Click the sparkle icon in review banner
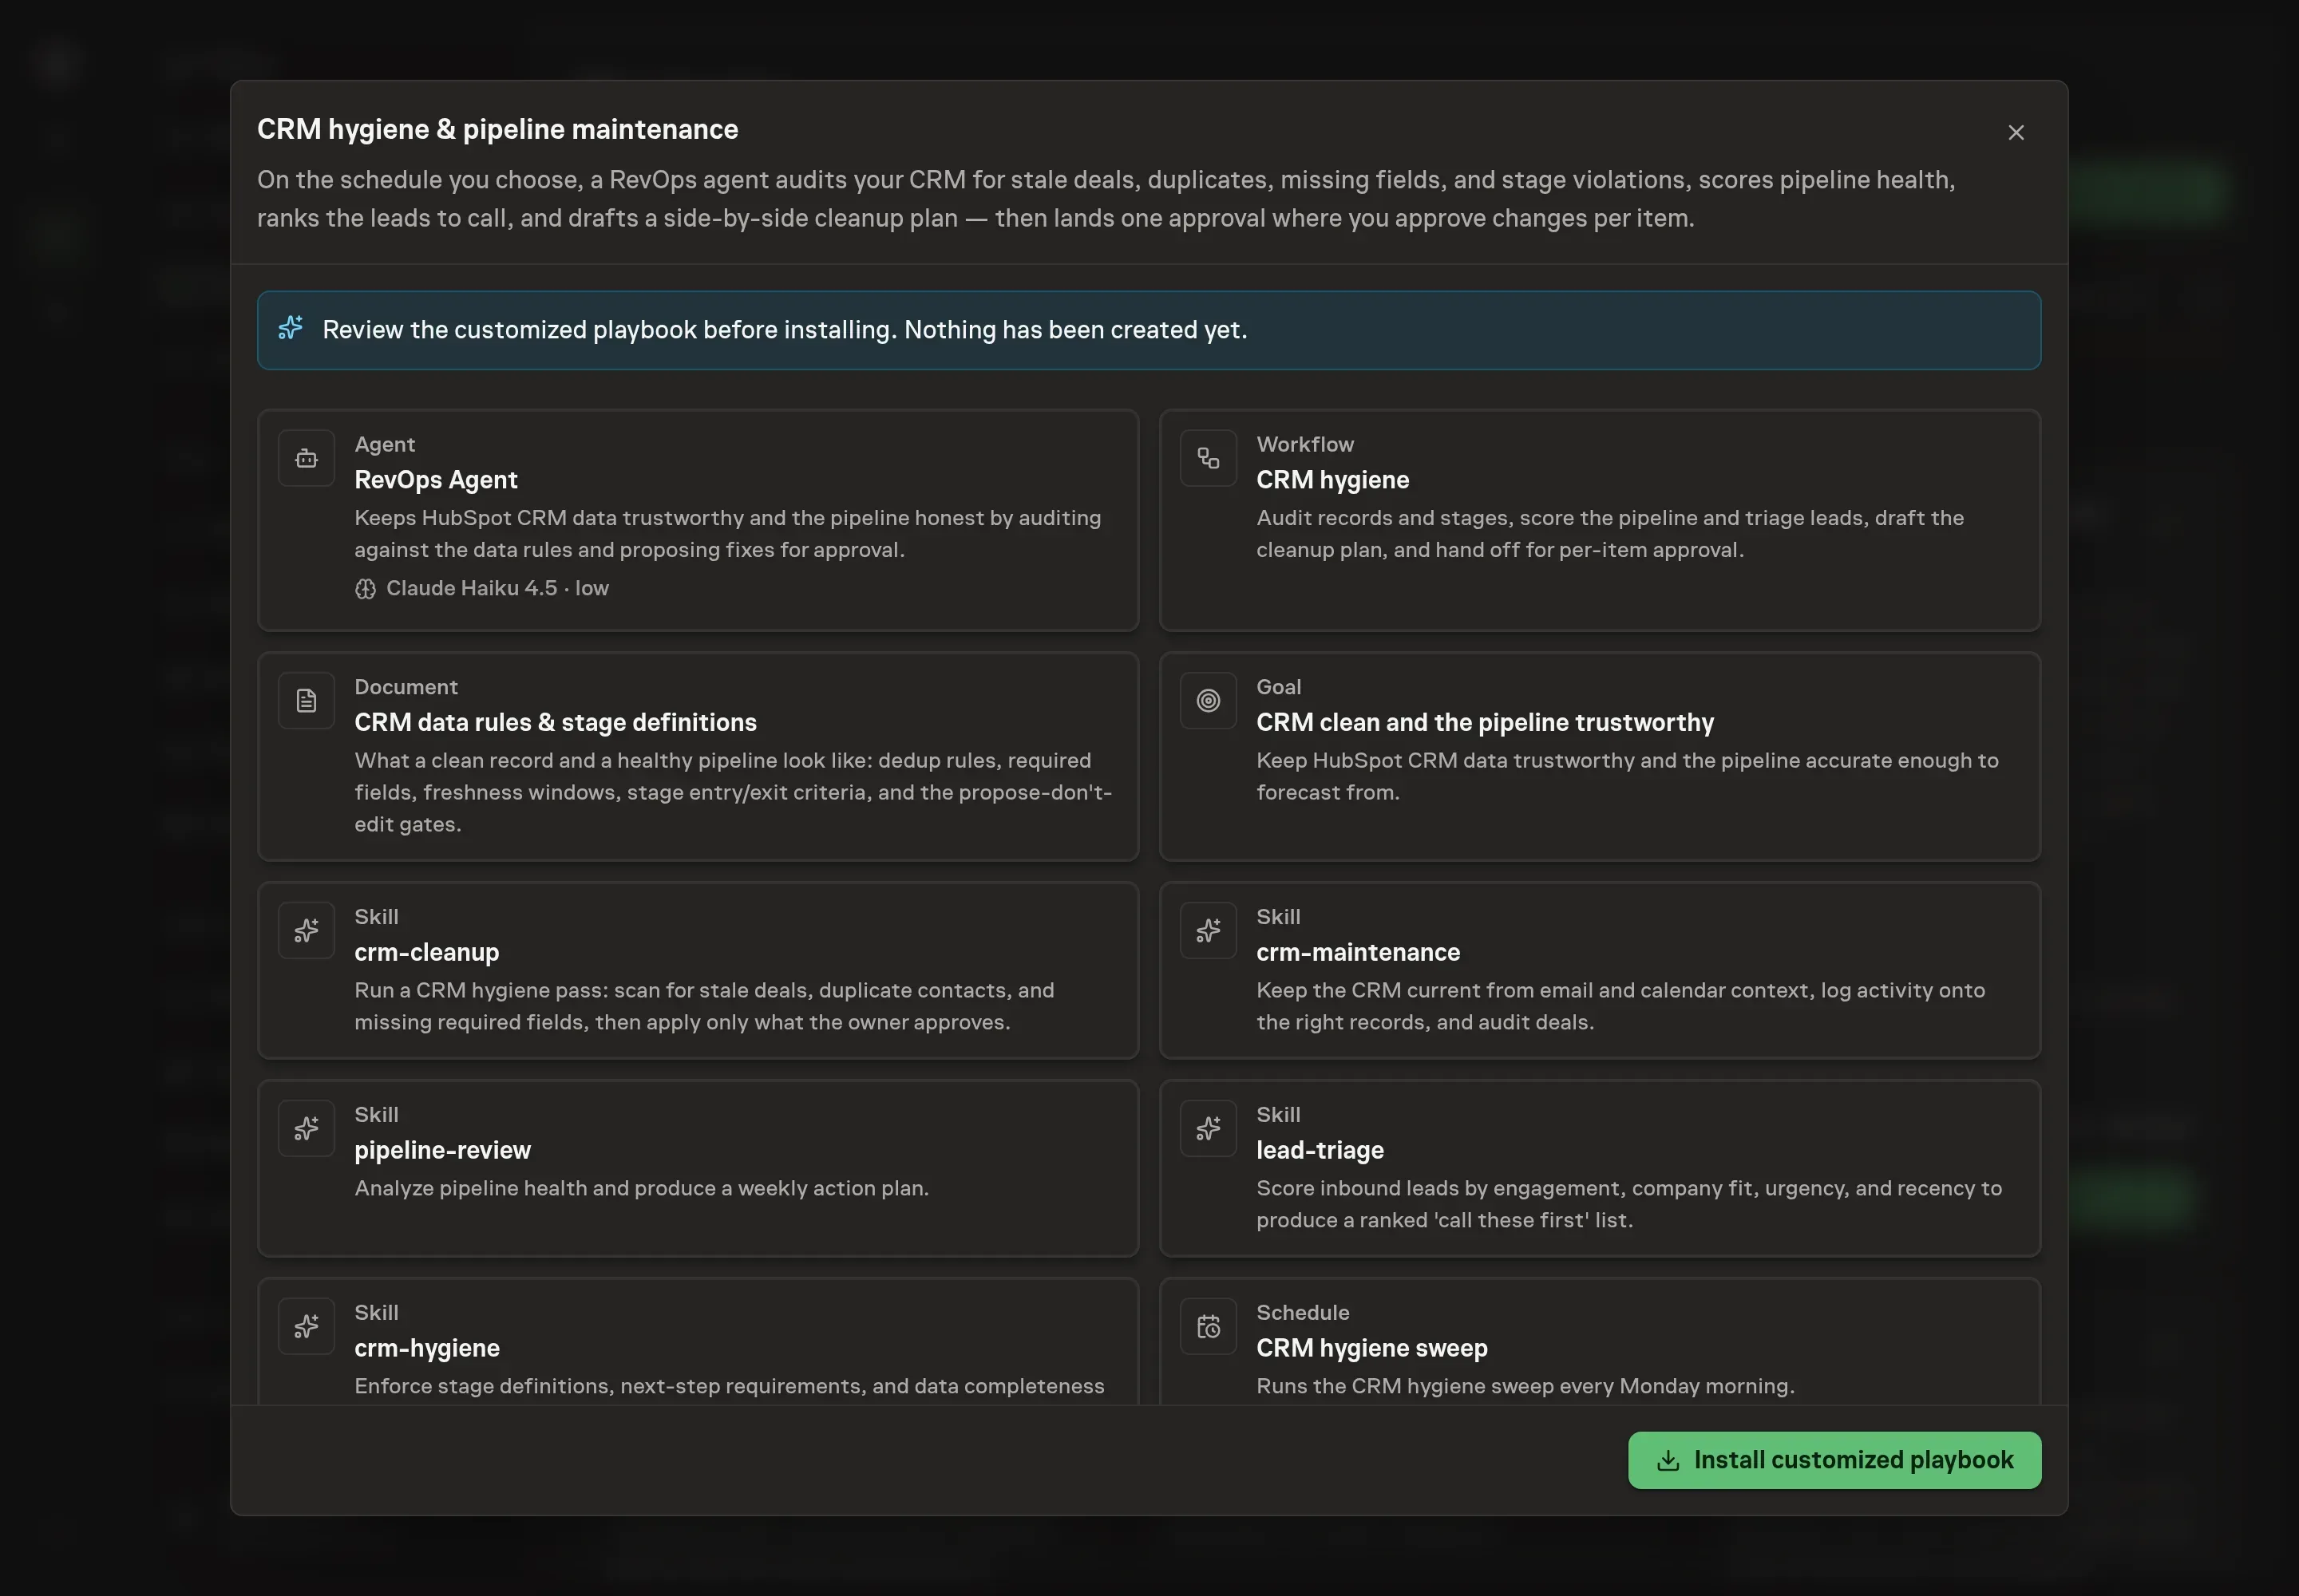The height and width of the screenshot is (1596, 2299). point(290,329)
